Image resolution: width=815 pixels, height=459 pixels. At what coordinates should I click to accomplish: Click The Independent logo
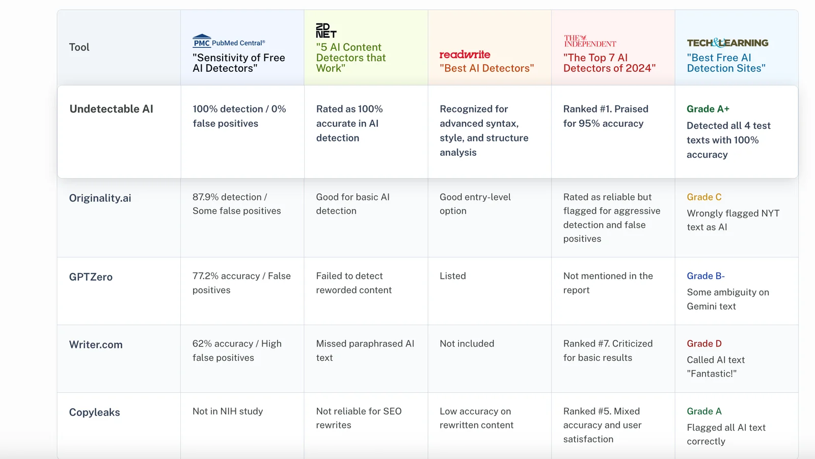pos(590,41)
